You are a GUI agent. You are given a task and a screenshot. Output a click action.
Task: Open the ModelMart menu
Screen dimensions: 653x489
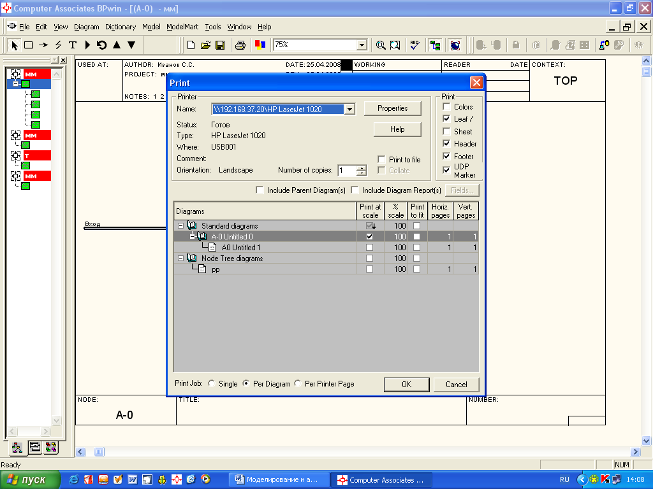(x=182, y=27)
